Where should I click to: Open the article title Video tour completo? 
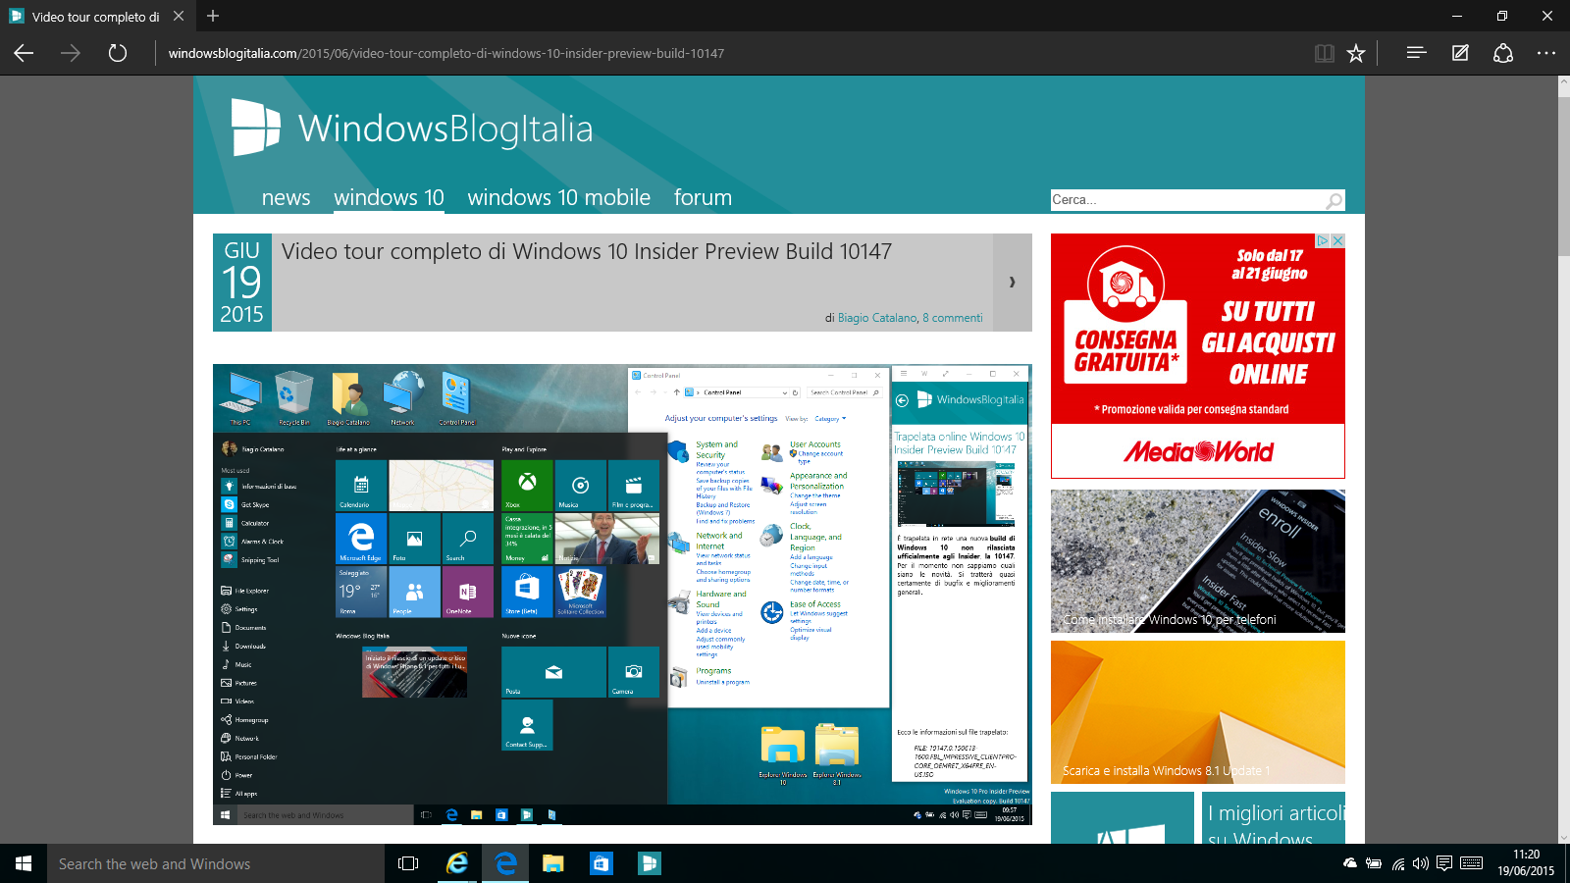(587, 251)
